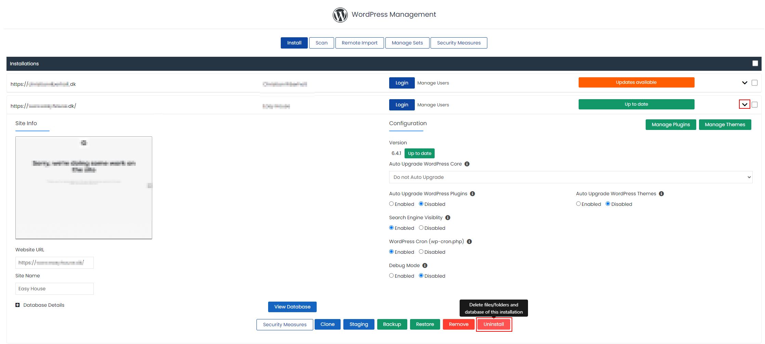
Task: Click info icon next to WordPress Cron
Action: pyautogui.click(x=469, y=242)
